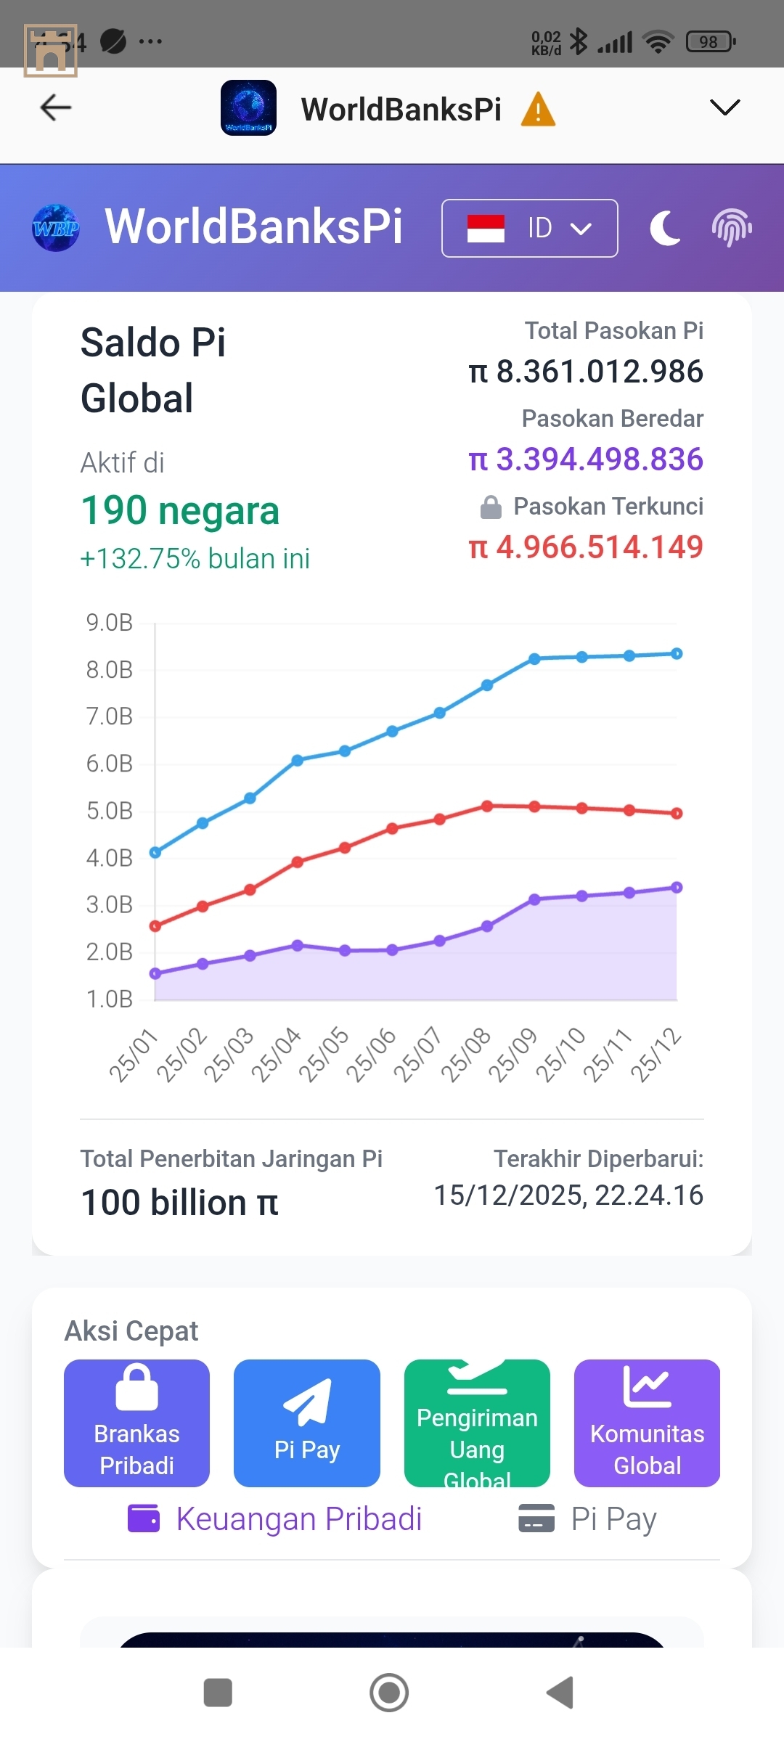Switch to the Keuangan Pribadi tab
This screenshot has height=1742, width=784.
276,1518
